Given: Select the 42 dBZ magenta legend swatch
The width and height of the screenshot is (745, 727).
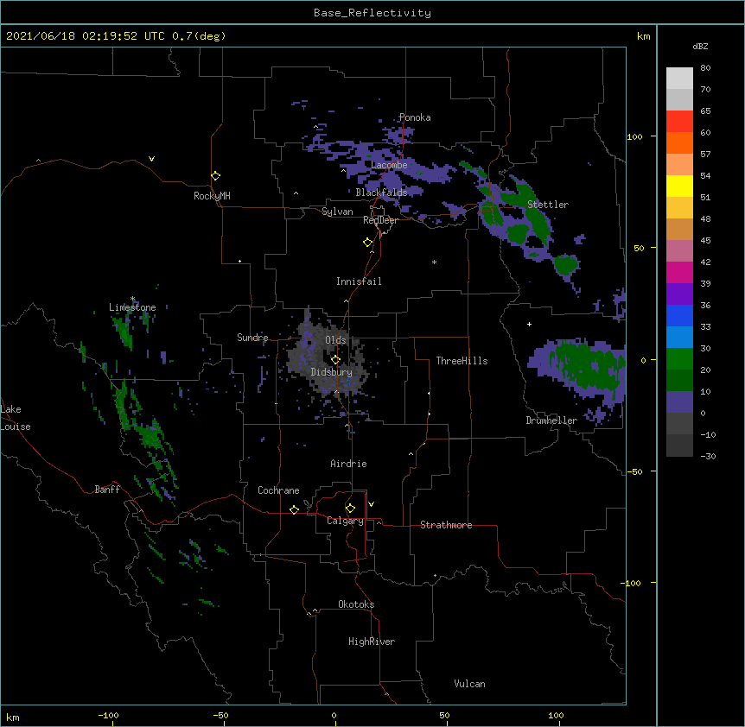Looking at the screenshot, I should 679,272.
